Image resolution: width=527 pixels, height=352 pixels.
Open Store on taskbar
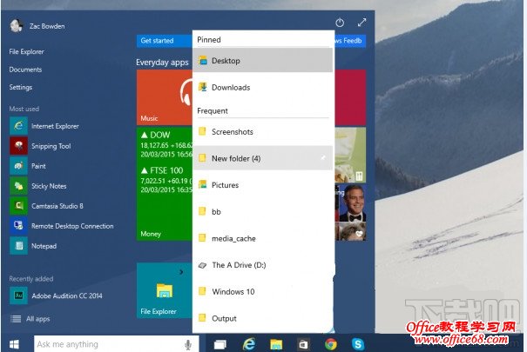point(303,344)
